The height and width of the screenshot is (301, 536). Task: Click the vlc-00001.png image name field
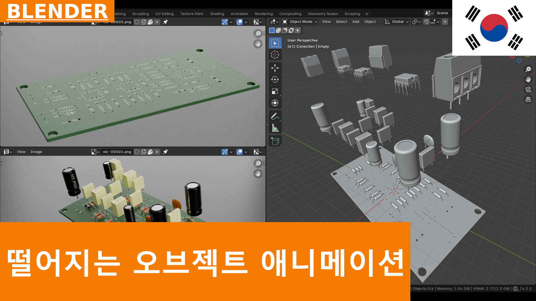[x=117, y=152]
